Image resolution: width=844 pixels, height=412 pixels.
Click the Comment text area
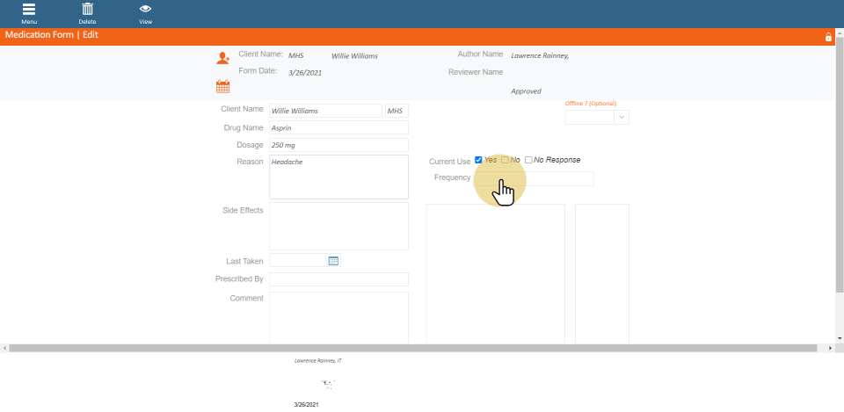tap(338, 316)
